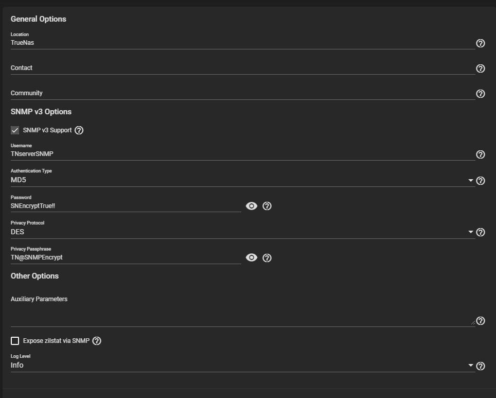Click help icon for Username field

481,154
